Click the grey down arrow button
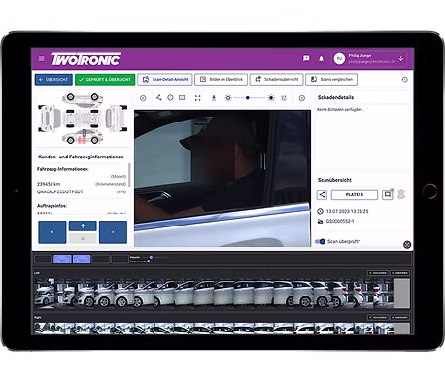Viewport: 445px width, 383px height. tap(83, 238)
